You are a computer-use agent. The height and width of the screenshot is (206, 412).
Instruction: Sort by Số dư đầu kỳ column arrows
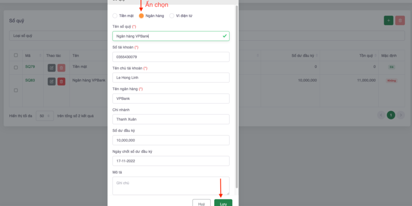(317, 56)
